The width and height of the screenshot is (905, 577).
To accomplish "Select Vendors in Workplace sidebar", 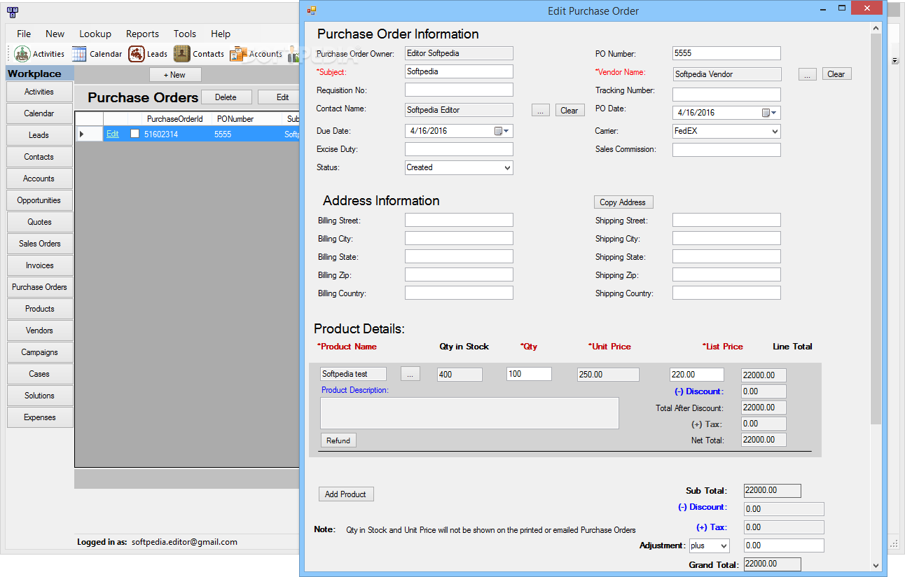I will [x=39, y=331].
